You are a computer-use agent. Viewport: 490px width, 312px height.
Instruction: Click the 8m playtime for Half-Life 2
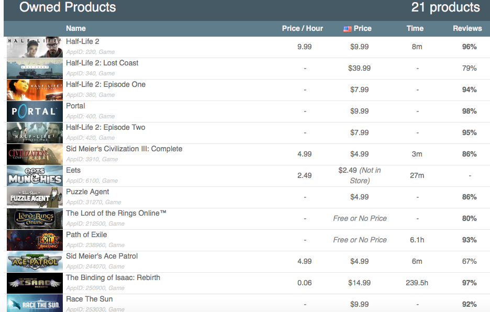click(417, 47)
